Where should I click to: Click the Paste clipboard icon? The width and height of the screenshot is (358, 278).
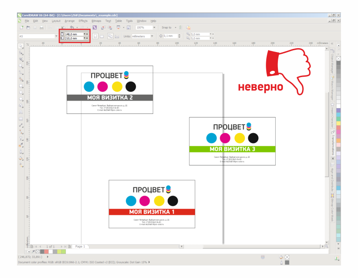tap(64, 28)
